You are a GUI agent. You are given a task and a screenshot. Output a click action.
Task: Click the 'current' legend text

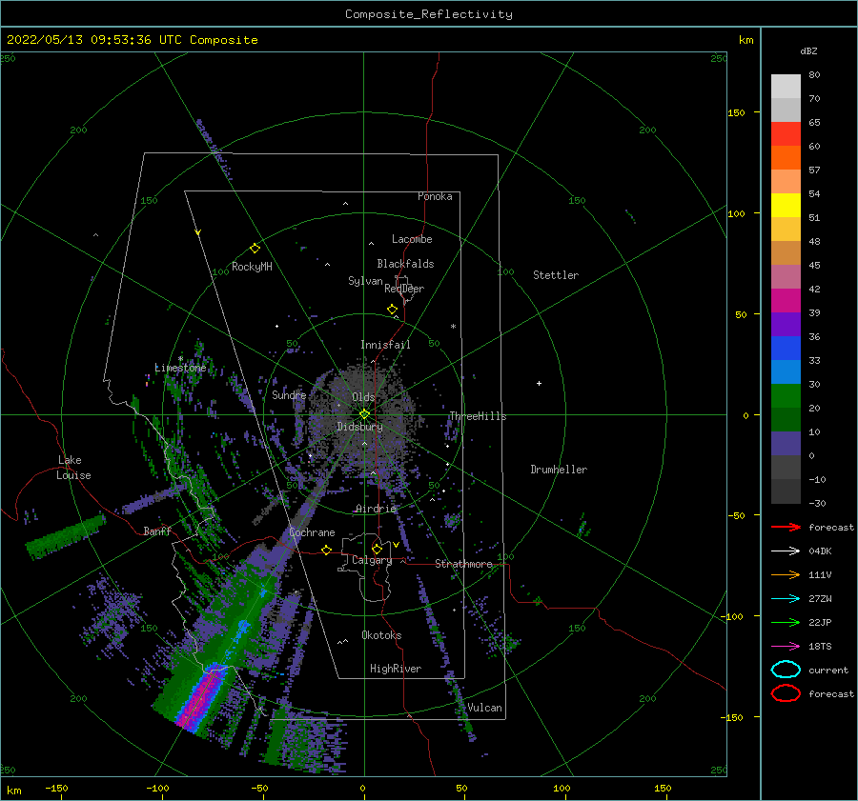click(828, 671)
